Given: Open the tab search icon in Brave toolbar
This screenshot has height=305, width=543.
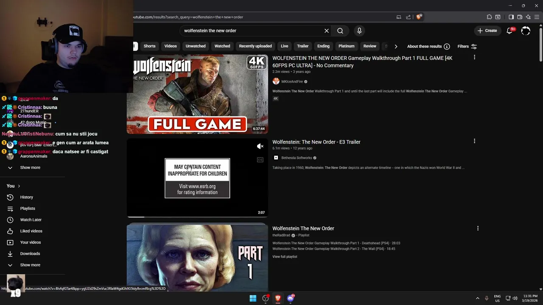Looking at the screenshot, I should pyautogui.click(x=498, y=17).
